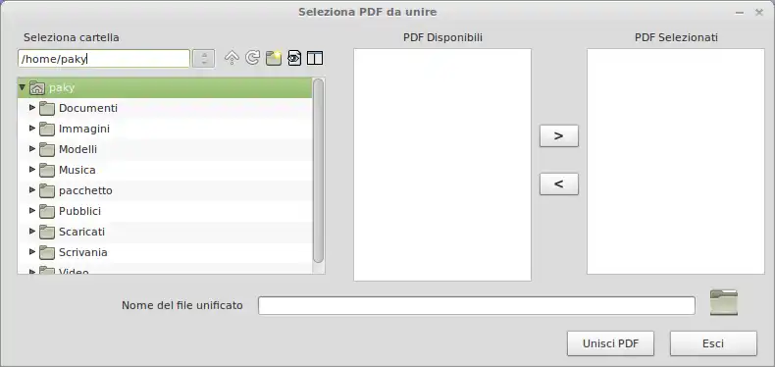Select the pacchetto folder icon
Viewport: 775px width, 367px height.
[x=47, y=191]
